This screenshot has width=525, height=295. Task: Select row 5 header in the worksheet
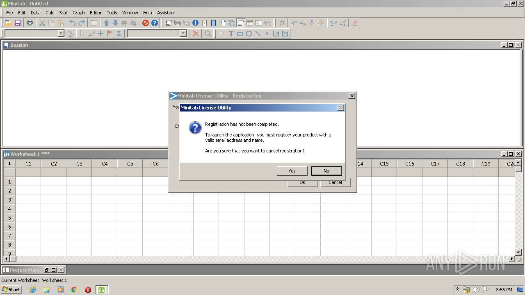[x=9, y=218]
